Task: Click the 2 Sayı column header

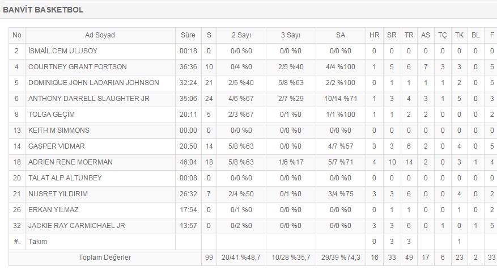Action: pyautogui.click(x=241, y=35)
